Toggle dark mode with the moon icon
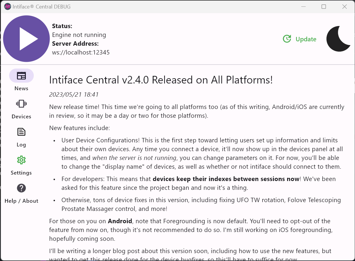The height and width of the screenshot is (261, 355). coord(338,39)
